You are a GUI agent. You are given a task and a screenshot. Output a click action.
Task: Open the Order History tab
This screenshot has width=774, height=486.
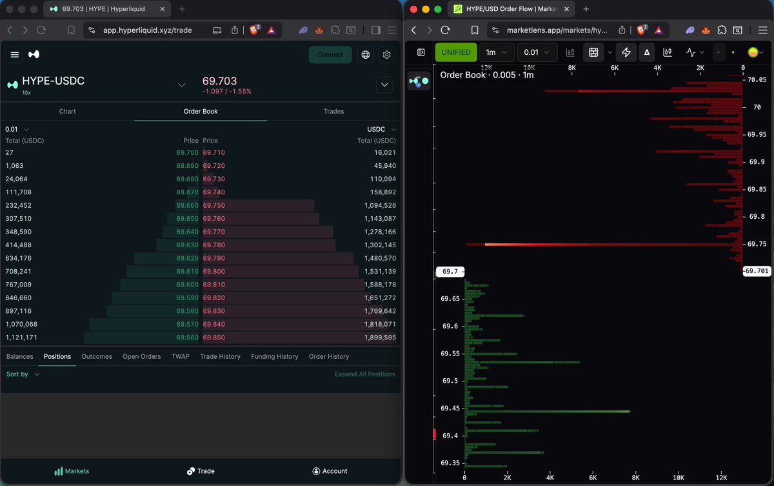click(329, 356)
